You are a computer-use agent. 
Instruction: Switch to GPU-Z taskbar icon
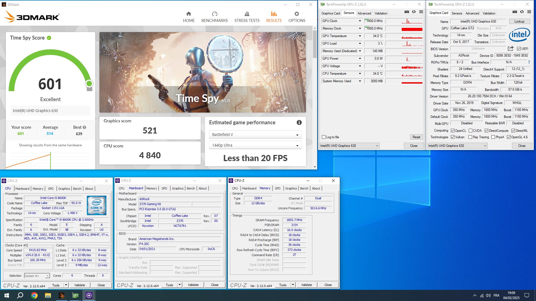point(75,295)
